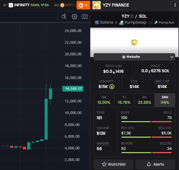The image size is (179, 170).
Task: Open the chart settings gear
Action: pos(75,17)
